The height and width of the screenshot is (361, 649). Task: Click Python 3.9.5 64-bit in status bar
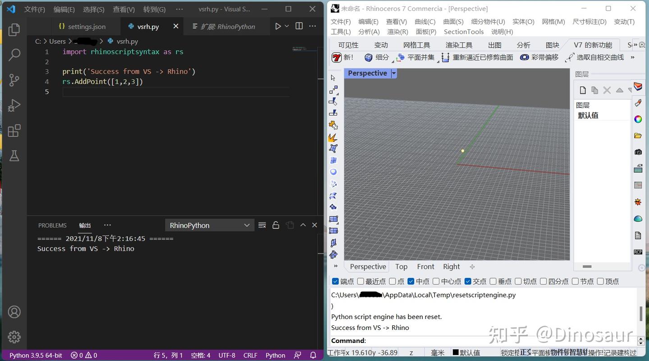click(x=35, y=355)
